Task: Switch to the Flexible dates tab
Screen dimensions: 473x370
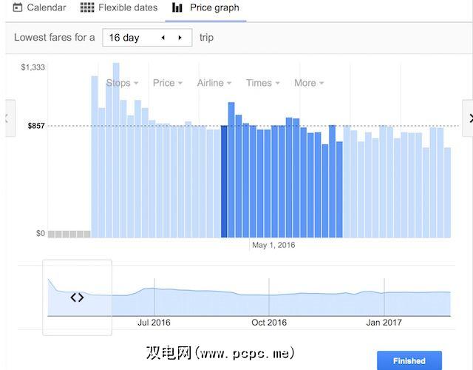Action: click(119, 8)
